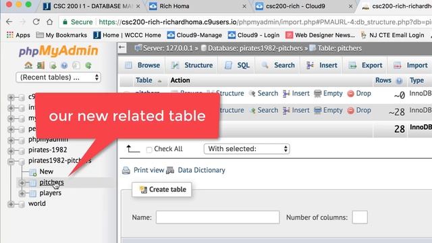This screenshot has width=432, height=243.
Task: Click Create table button
Action: click(162, 190)
